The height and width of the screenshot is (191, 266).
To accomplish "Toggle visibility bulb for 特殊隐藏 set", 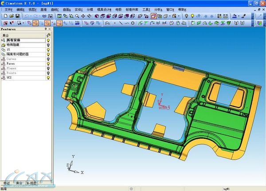I will click(48, 45).
